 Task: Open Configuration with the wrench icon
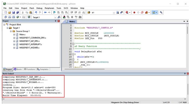(x=161, y=12)
